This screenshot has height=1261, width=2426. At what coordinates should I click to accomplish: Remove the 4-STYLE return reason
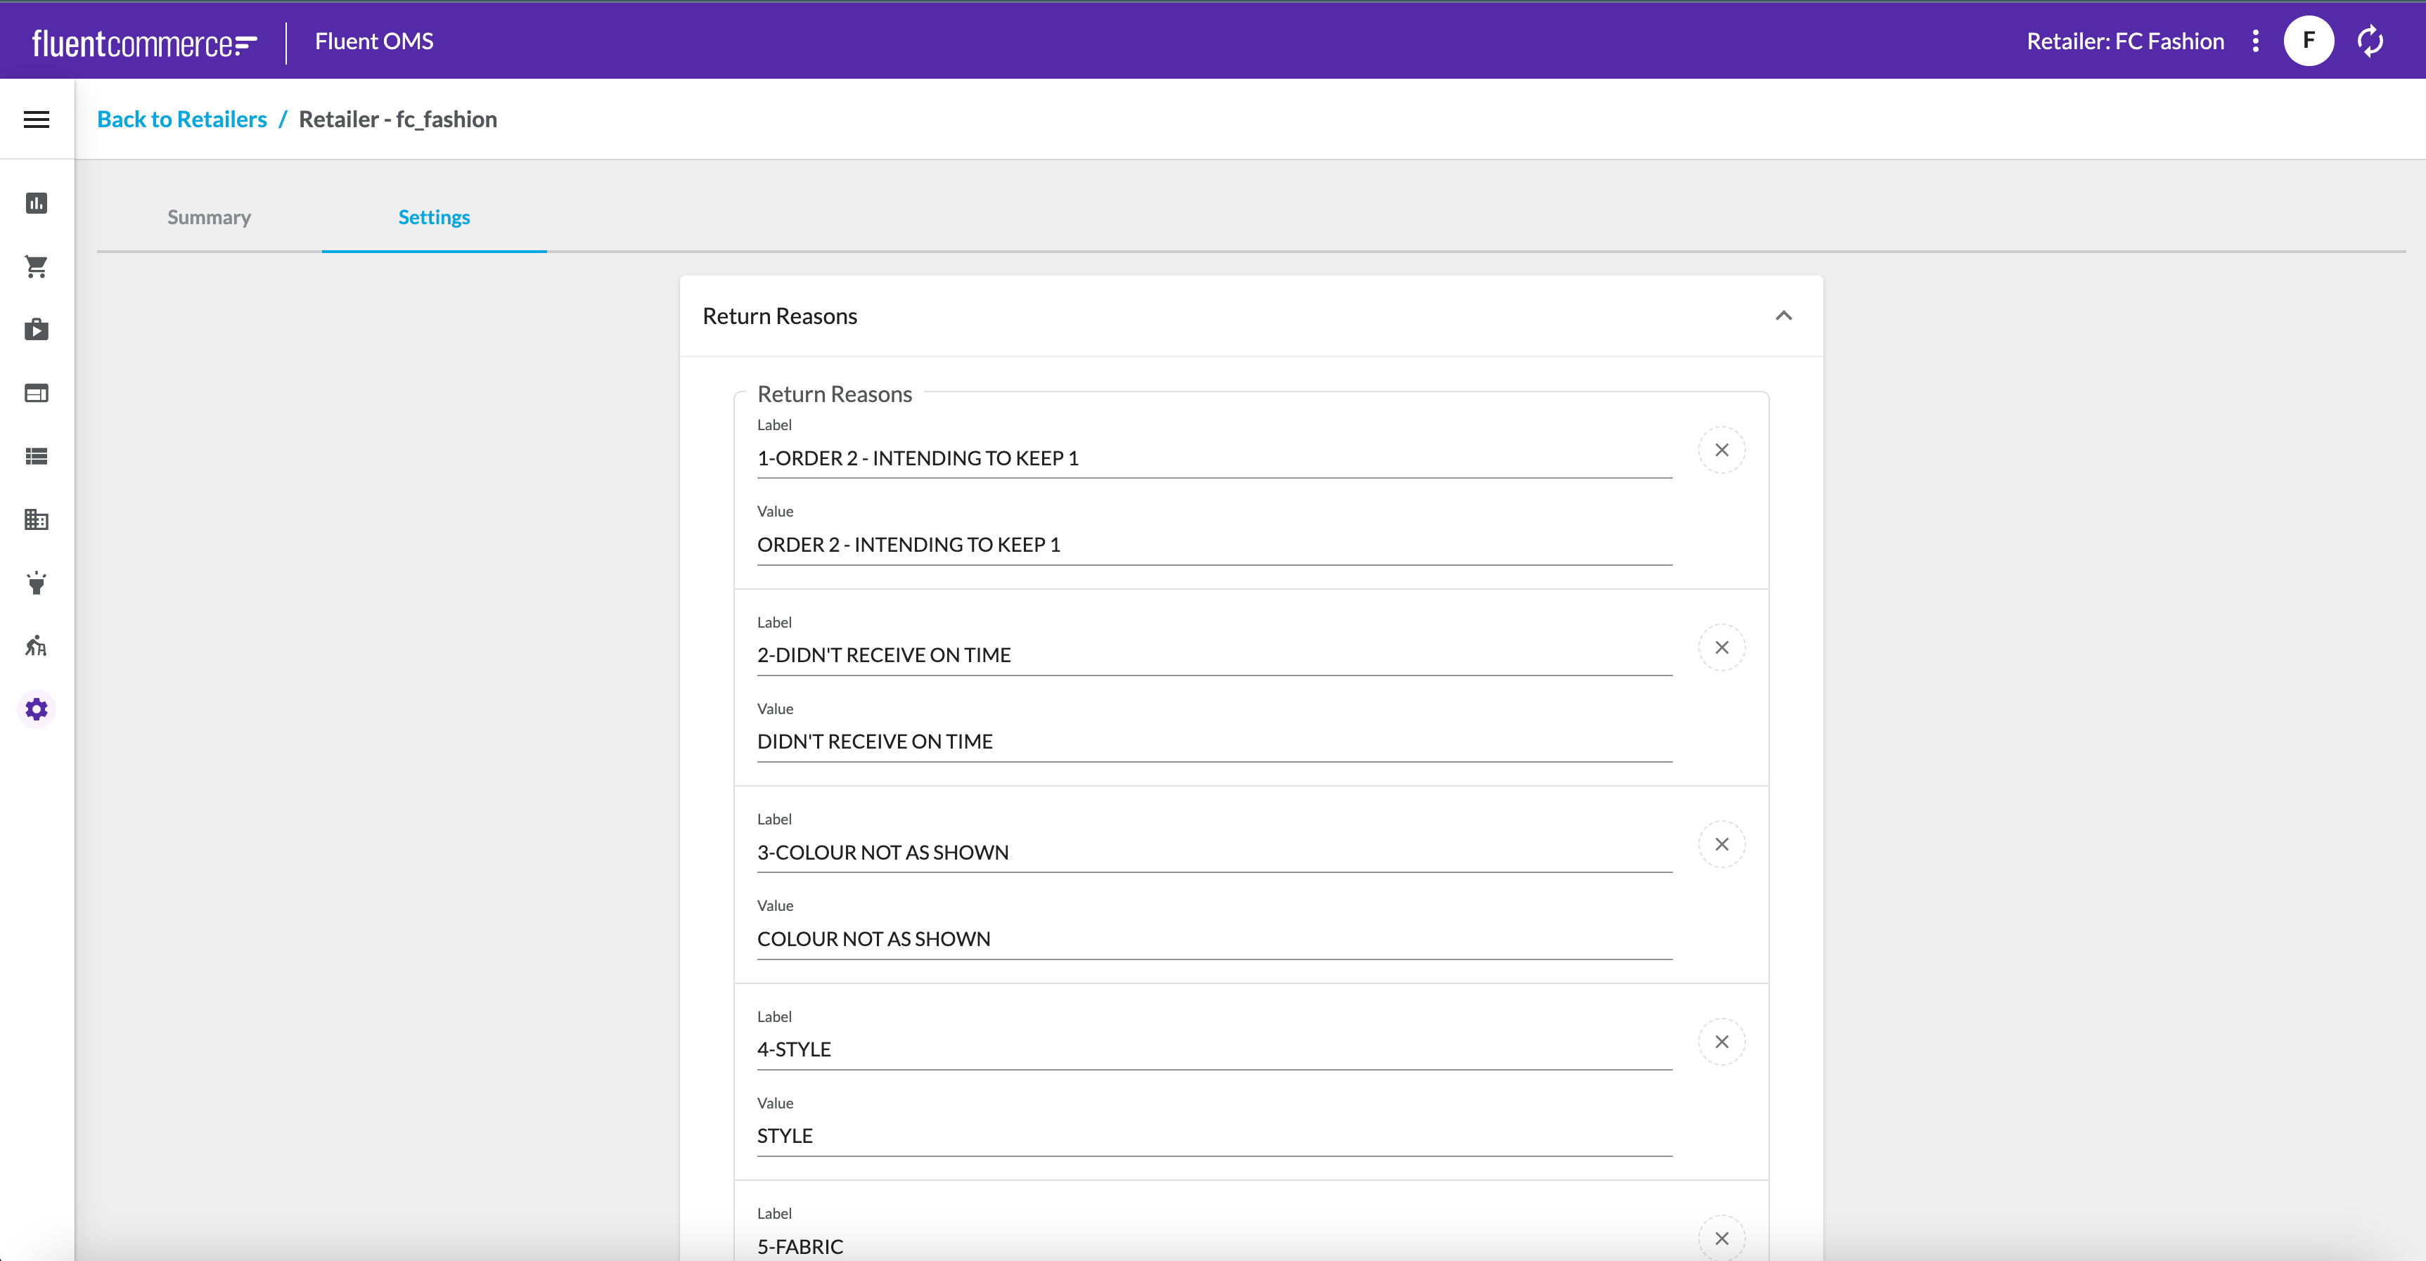[x=1721, y=1042]
